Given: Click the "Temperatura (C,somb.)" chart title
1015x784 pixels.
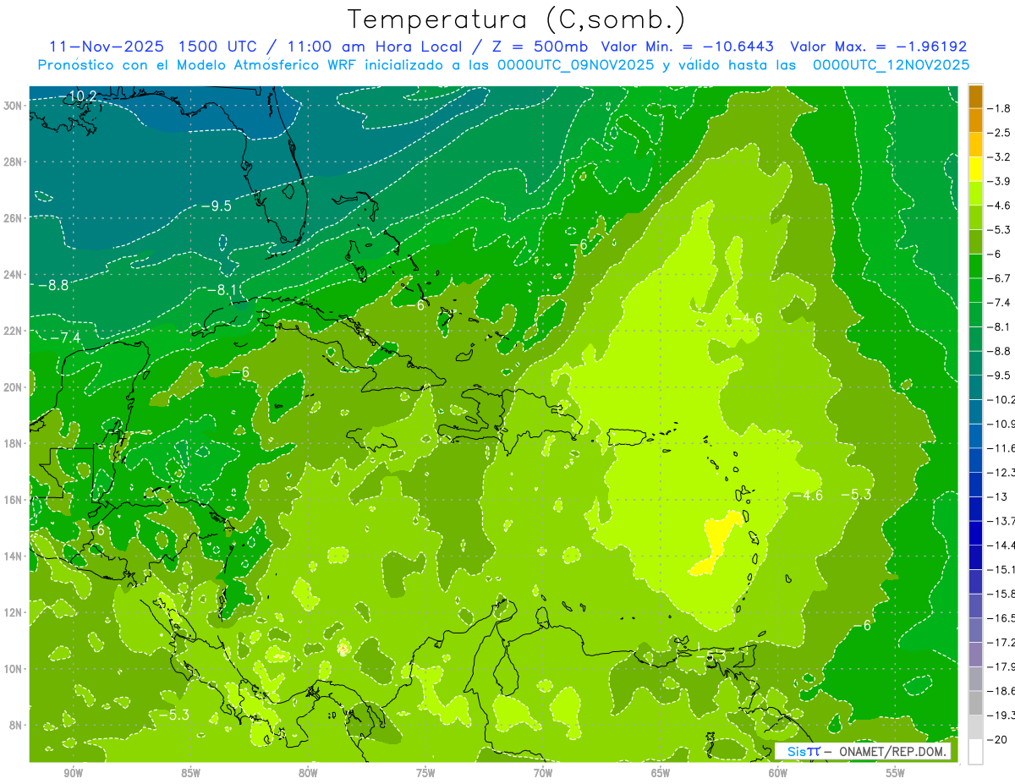Looking at the screenshot, I should [517, 19].
